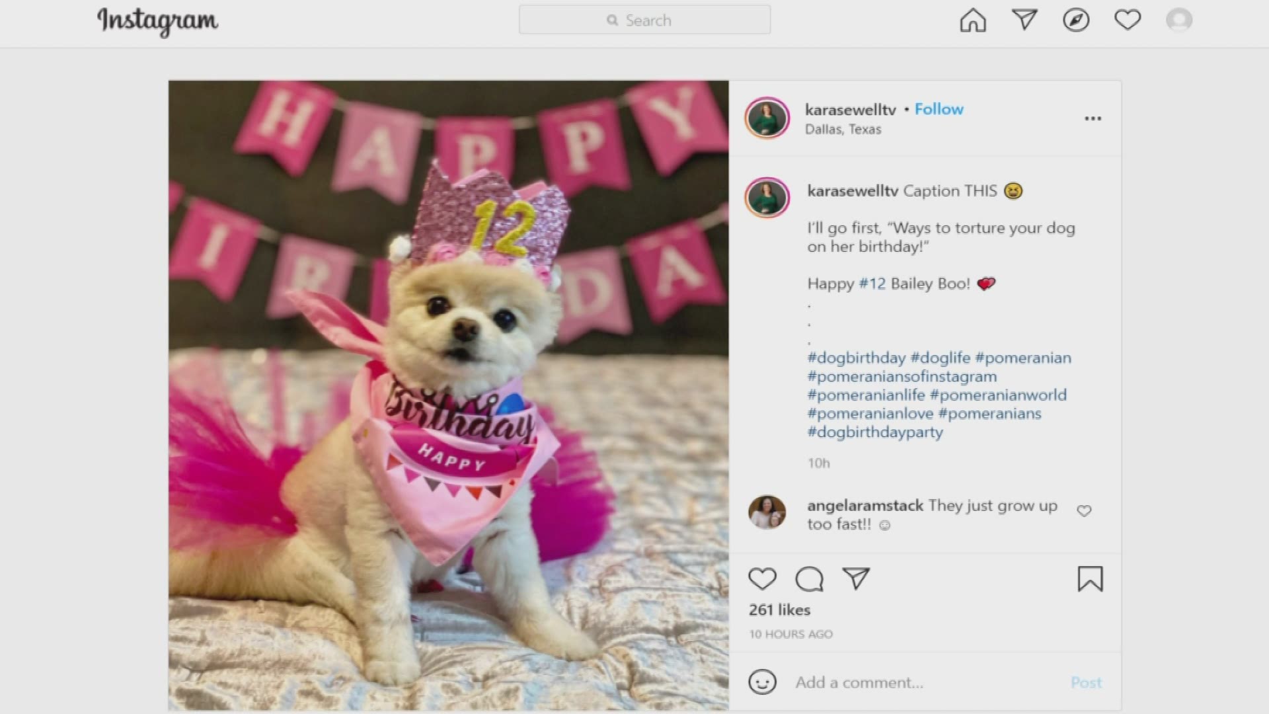This screenshot has height=714, width=1269.
Task: Click the Follow link beside karasewelltv
Action: coord(939,109)
